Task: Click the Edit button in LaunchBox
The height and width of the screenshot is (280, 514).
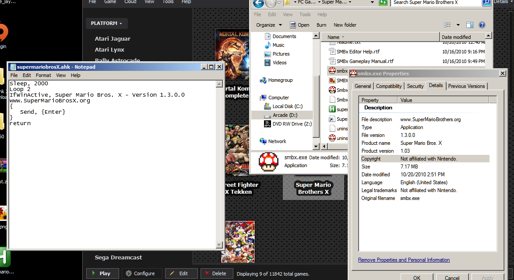Action: pyautogui.click(x=181, y=273)
